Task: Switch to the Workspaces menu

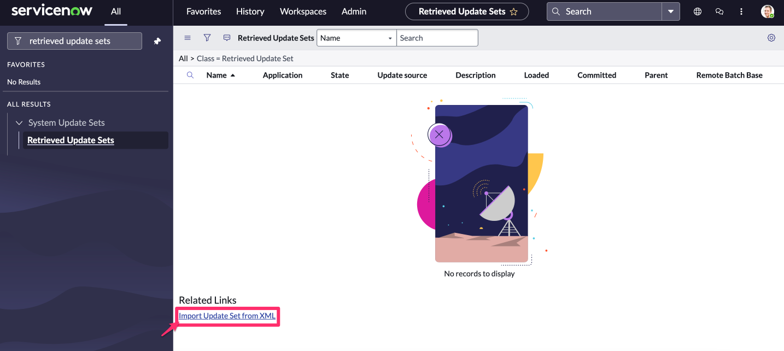Action: (x=302, y=11)
